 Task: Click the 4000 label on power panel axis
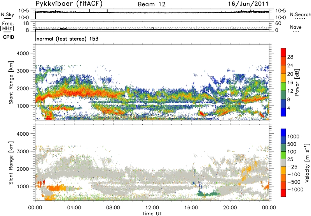(x=23, y=53)
